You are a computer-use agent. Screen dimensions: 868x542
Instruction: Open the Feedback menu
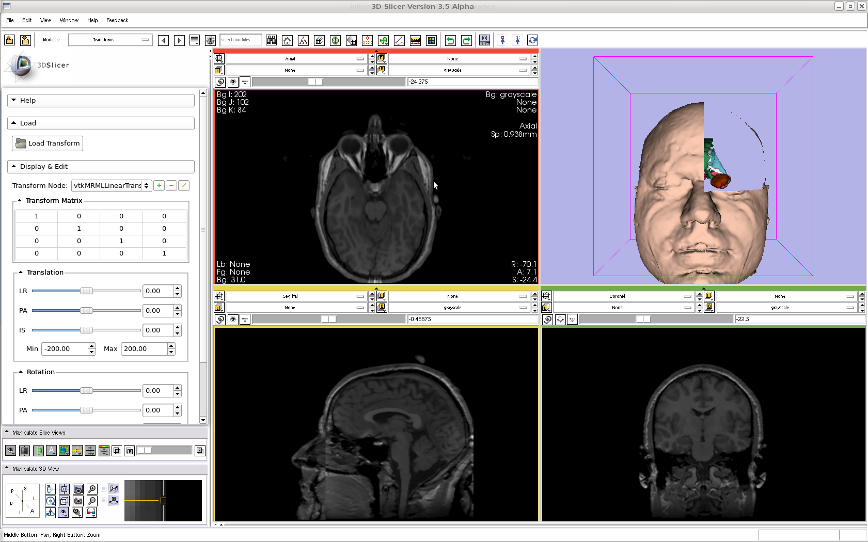click(x=117, y=20)
